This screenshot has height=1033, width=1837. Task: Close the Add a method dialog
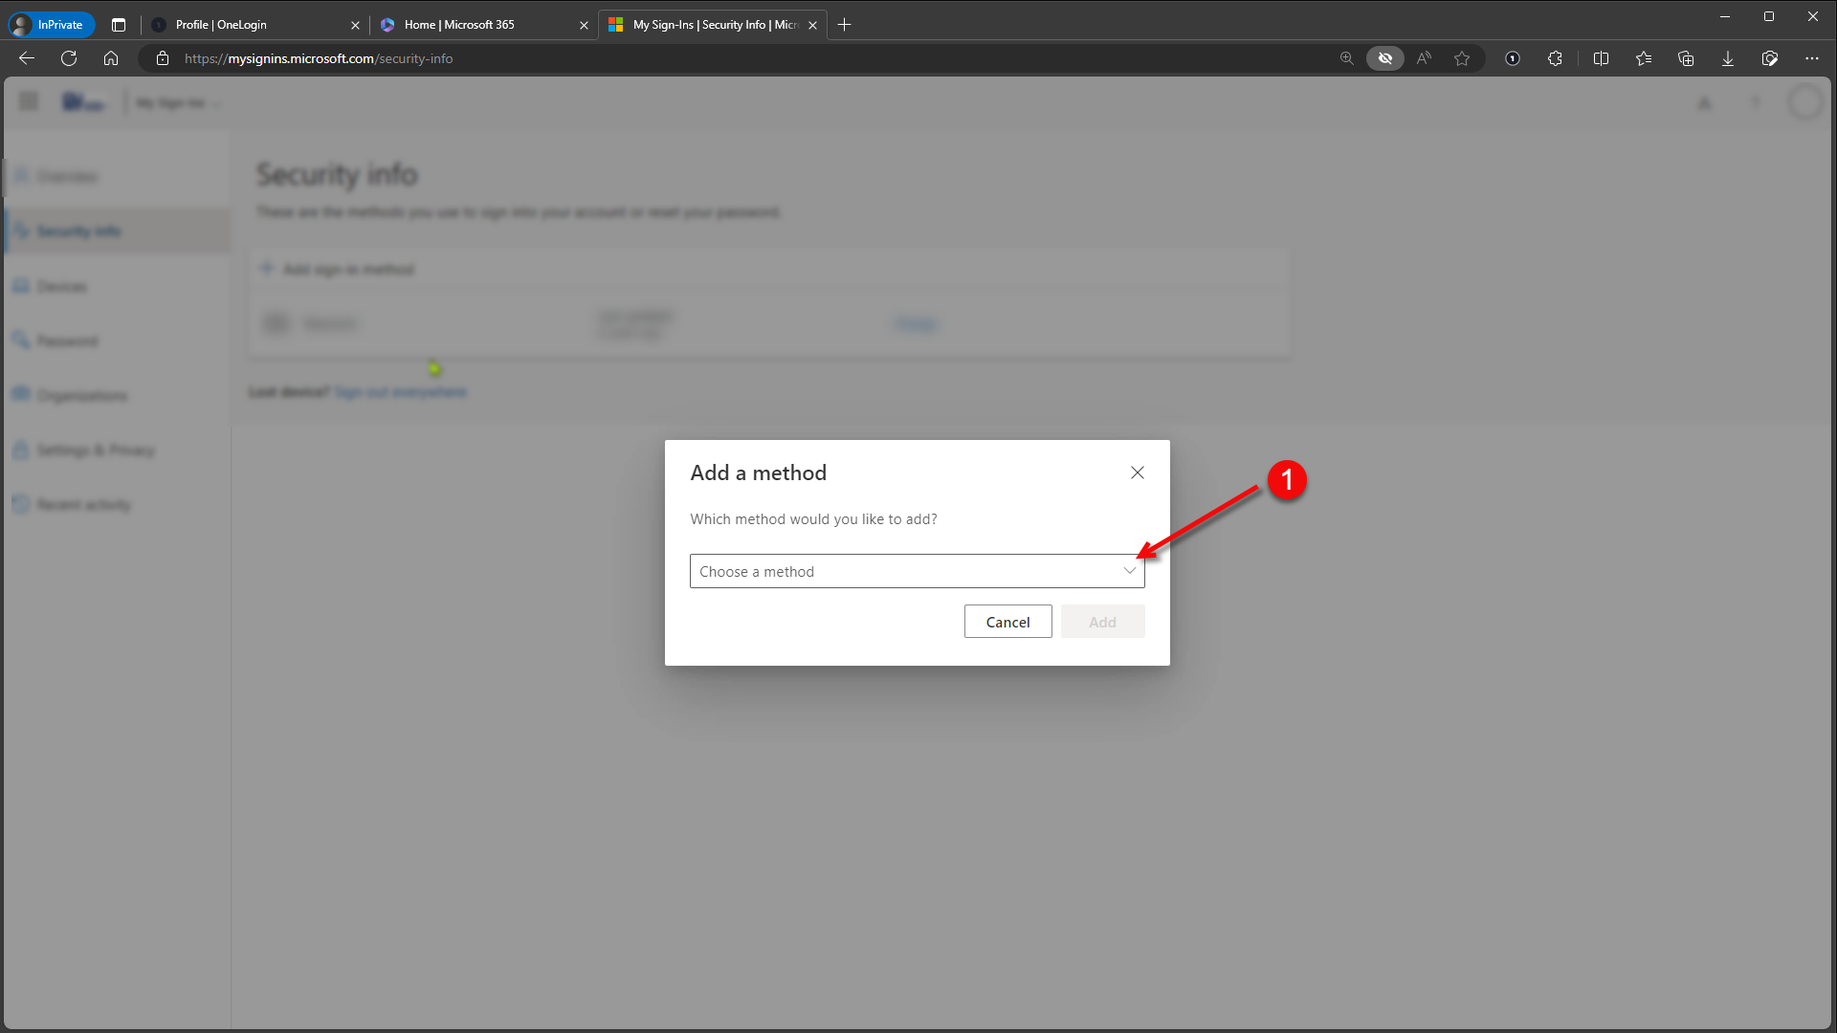1137,473
